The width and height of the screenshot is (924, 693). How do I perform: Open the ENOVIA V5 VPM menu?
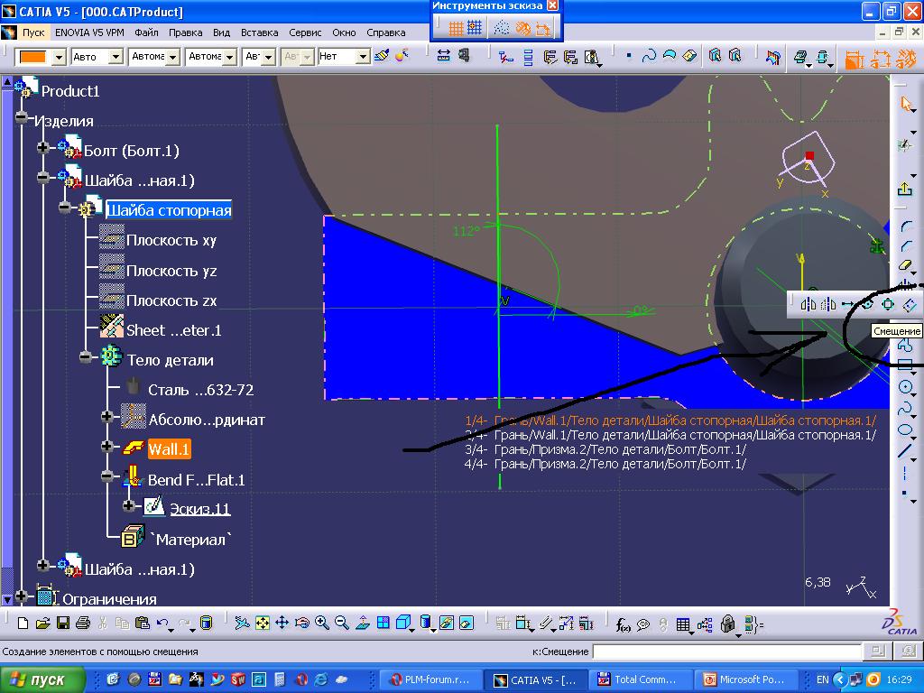coord(89,32)
